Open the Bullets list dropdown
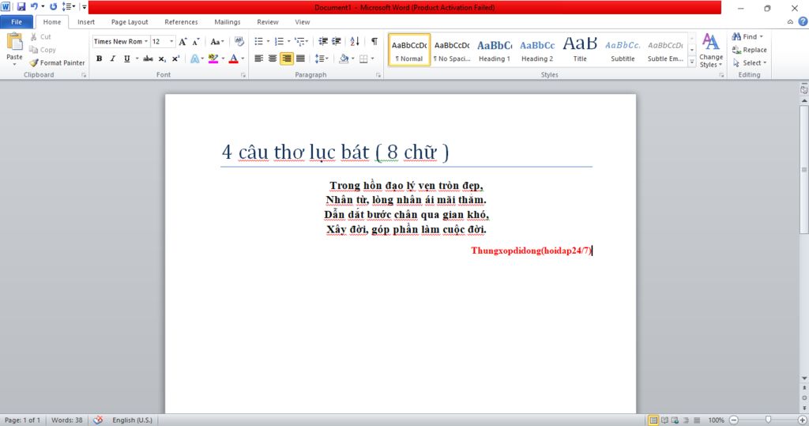This screenshot has height=426, width=809. pos(268,41)
